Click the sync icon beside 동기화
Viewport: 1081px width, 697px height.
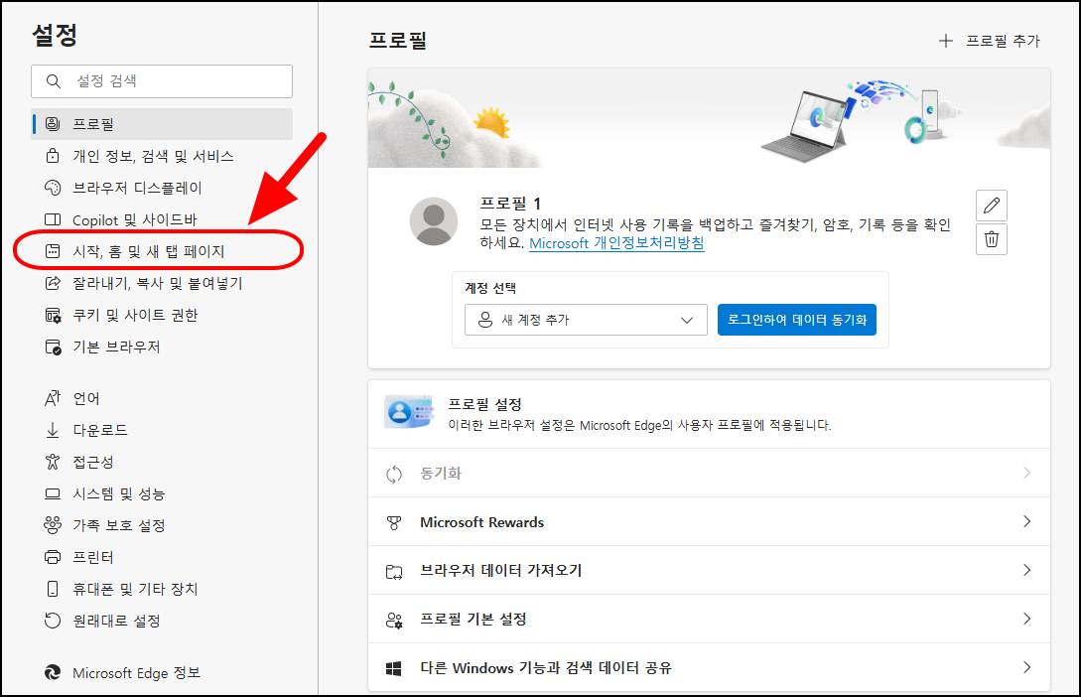click(394, 474)
